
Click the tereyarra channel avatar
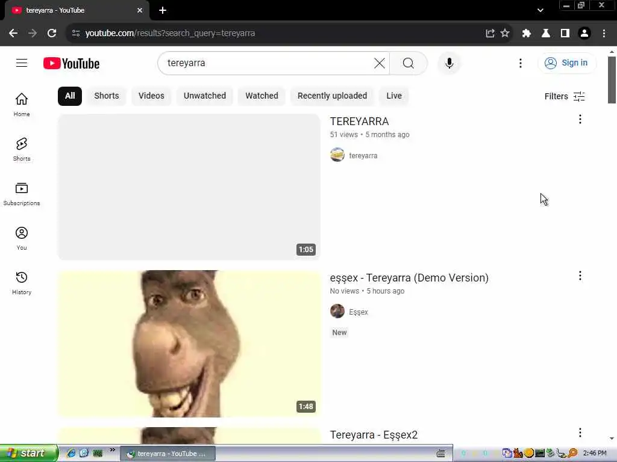[337, 155]
